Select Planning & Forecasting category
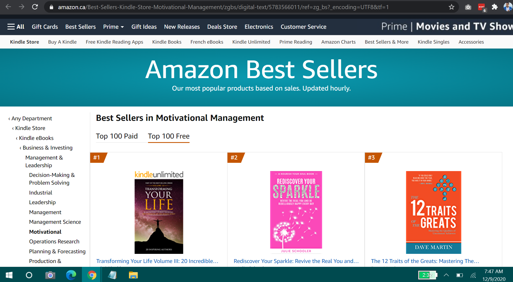 (57, 251)
